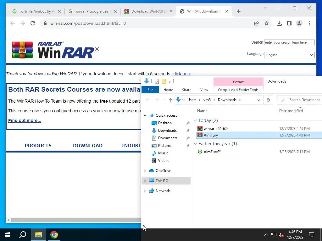
Task: Open a new Chrome tab
Action: tap(238, 11)
